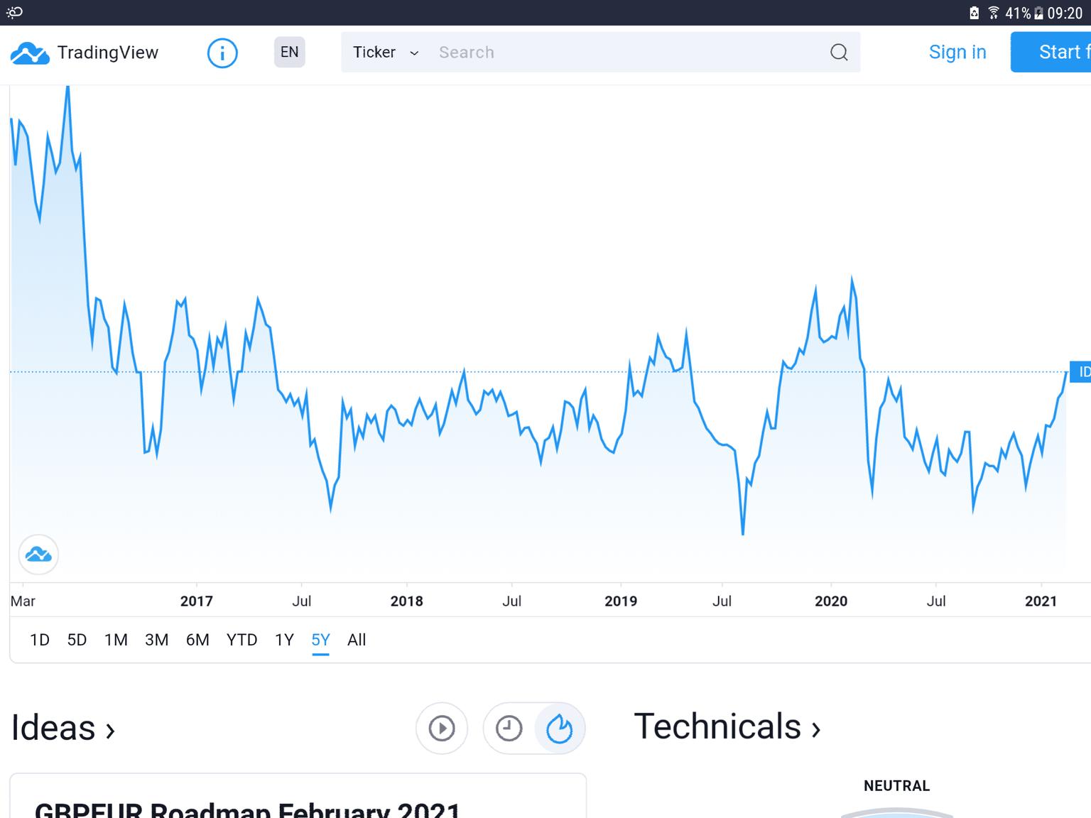Viewport: 1091px width, 818px height.
Task: Tap the battery status icon
Action: tap(1038, 13)
